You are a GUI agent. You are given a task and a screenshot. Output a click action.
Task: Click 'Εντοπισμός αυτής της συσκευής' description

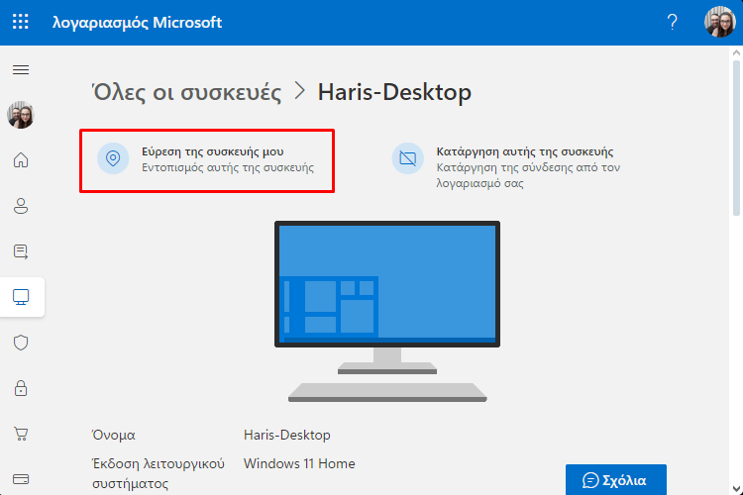(x=228, y=167)
